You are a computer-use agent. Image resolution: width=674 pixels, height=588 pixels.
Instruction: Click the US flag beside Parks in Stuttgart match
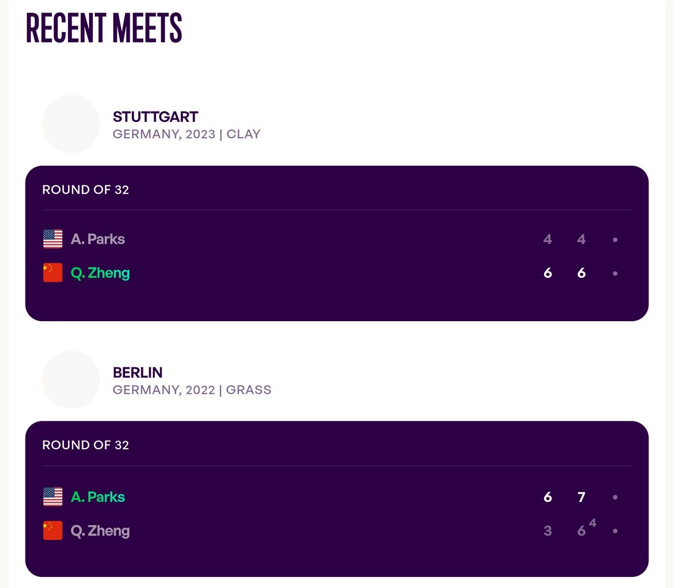coord(53,239)
